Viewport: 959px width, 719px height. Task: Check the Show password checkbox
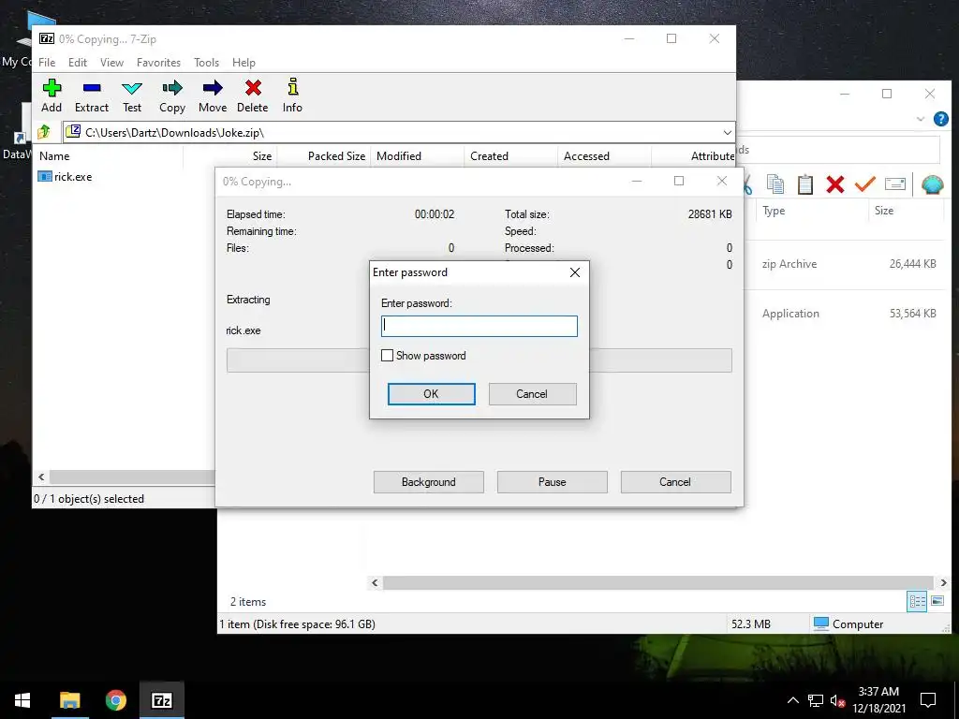click(387, 355)
